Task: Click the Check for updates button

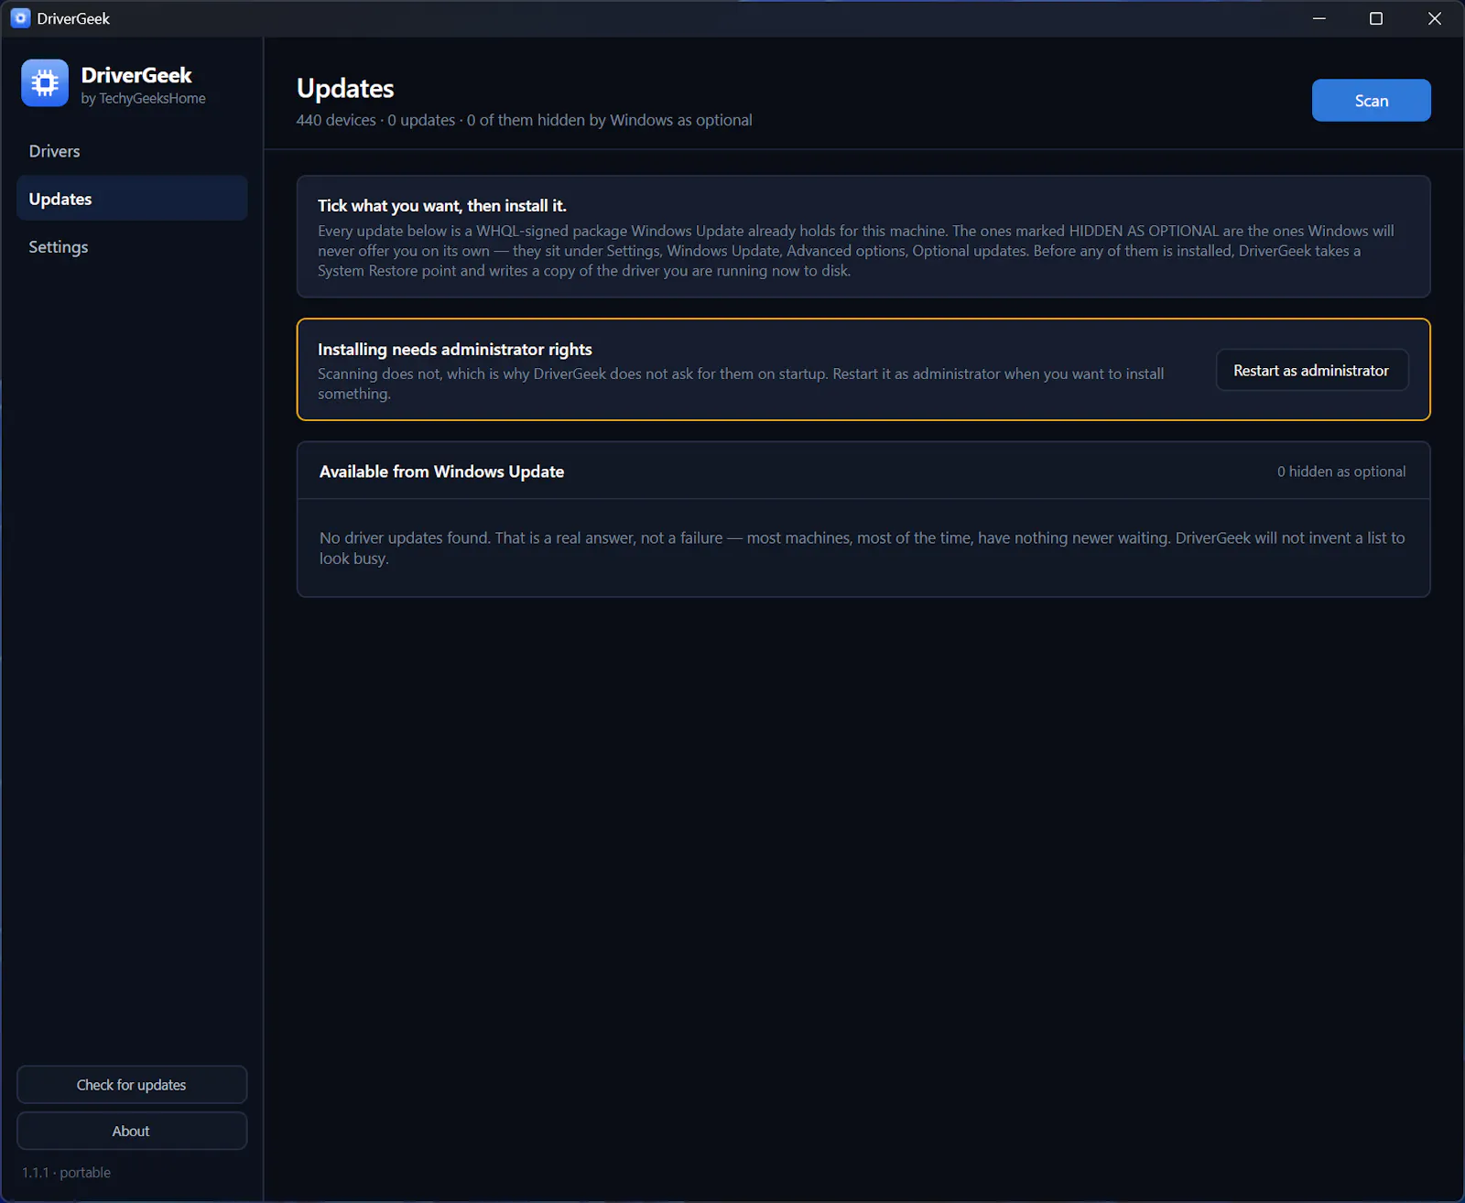Action: [132, 1085]
